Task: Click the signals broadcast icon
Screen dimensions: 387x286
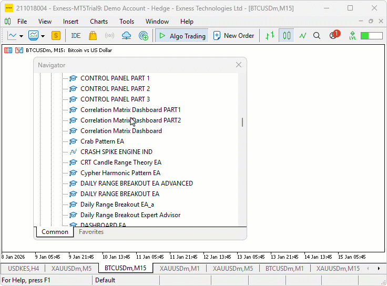Action: 109,36
